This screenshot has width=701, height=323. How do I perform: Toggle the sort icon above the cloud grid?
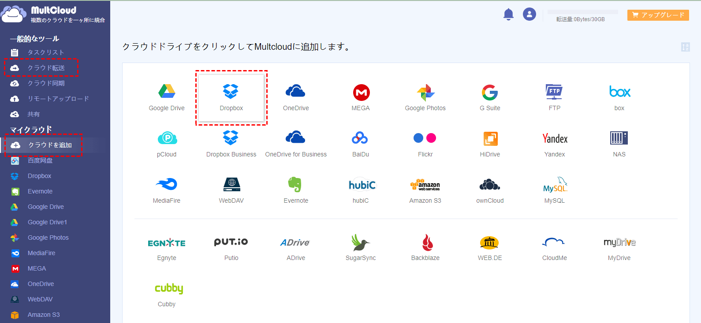(685, 47)
